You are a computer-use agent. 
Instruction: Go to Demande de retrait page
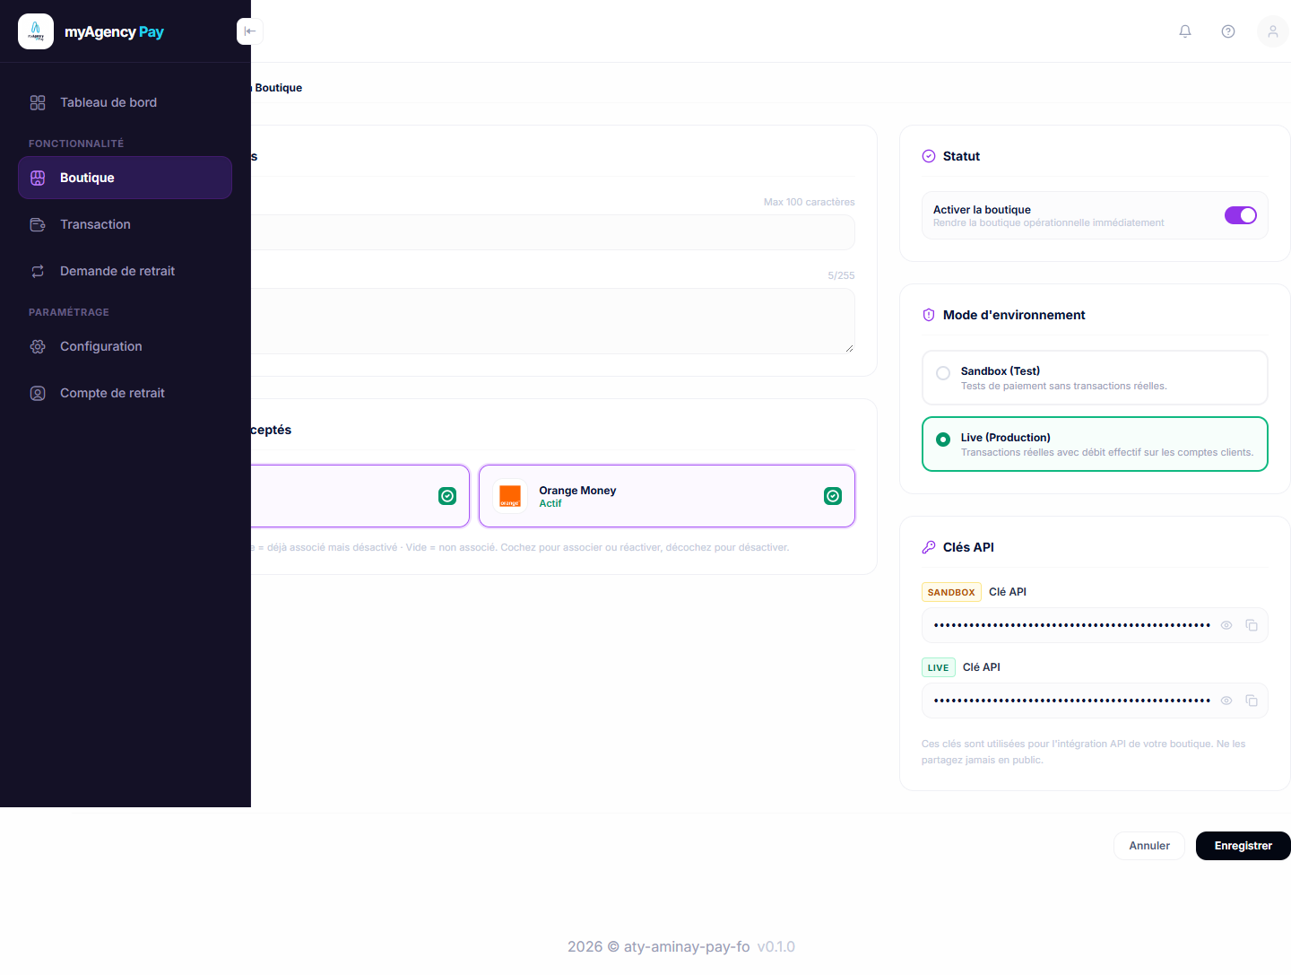click(x=125, y=271)
